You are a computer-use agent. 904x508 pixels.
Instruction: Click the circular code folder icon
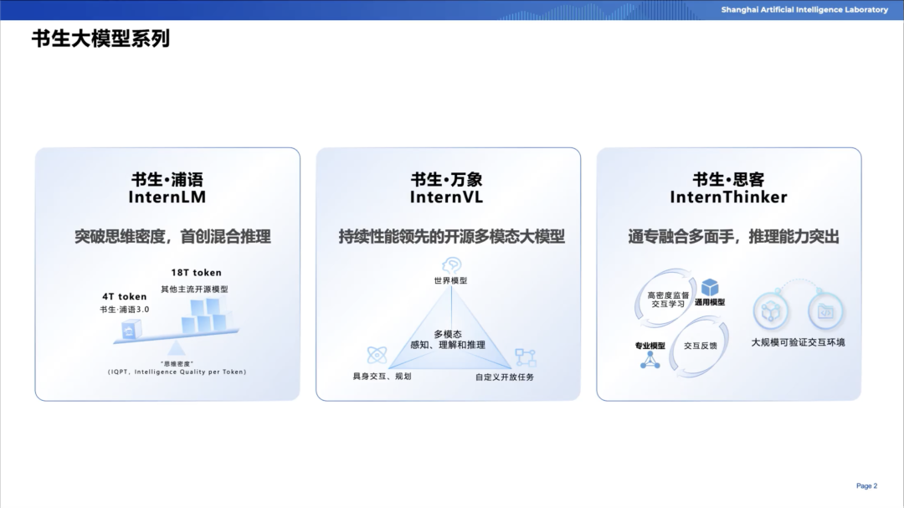point(825,311)
